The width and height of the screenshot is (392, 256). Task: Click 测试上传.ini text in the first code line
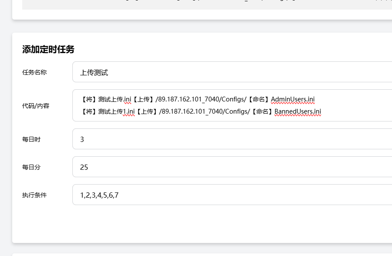(x=115, y=100)
